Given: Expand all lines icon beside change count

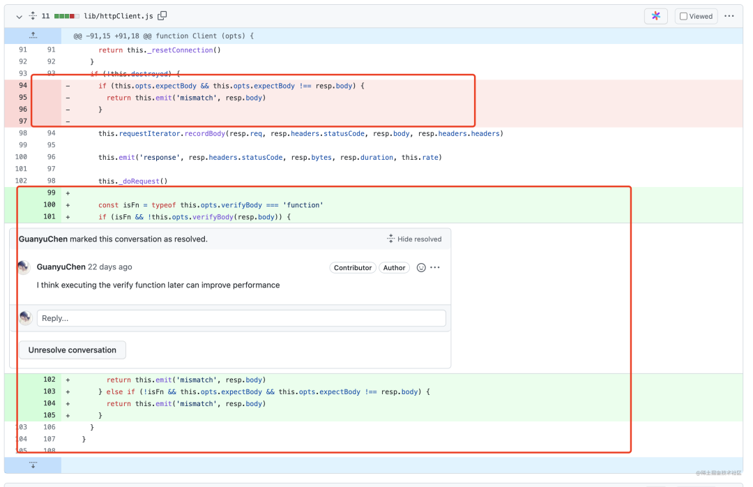Looking at the screenshot, I should pos(32,16).
